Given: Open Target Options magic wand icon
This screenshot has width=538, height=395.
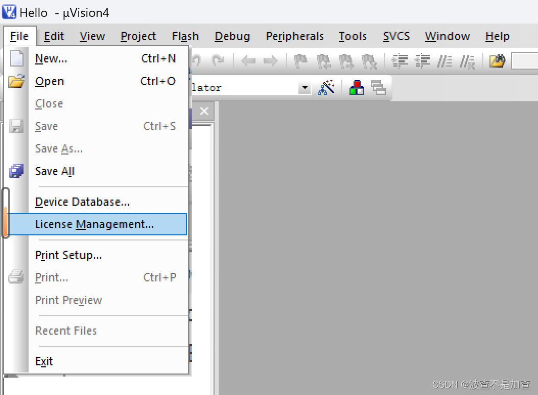Looking at the screenshot, I should click(326, 87).
